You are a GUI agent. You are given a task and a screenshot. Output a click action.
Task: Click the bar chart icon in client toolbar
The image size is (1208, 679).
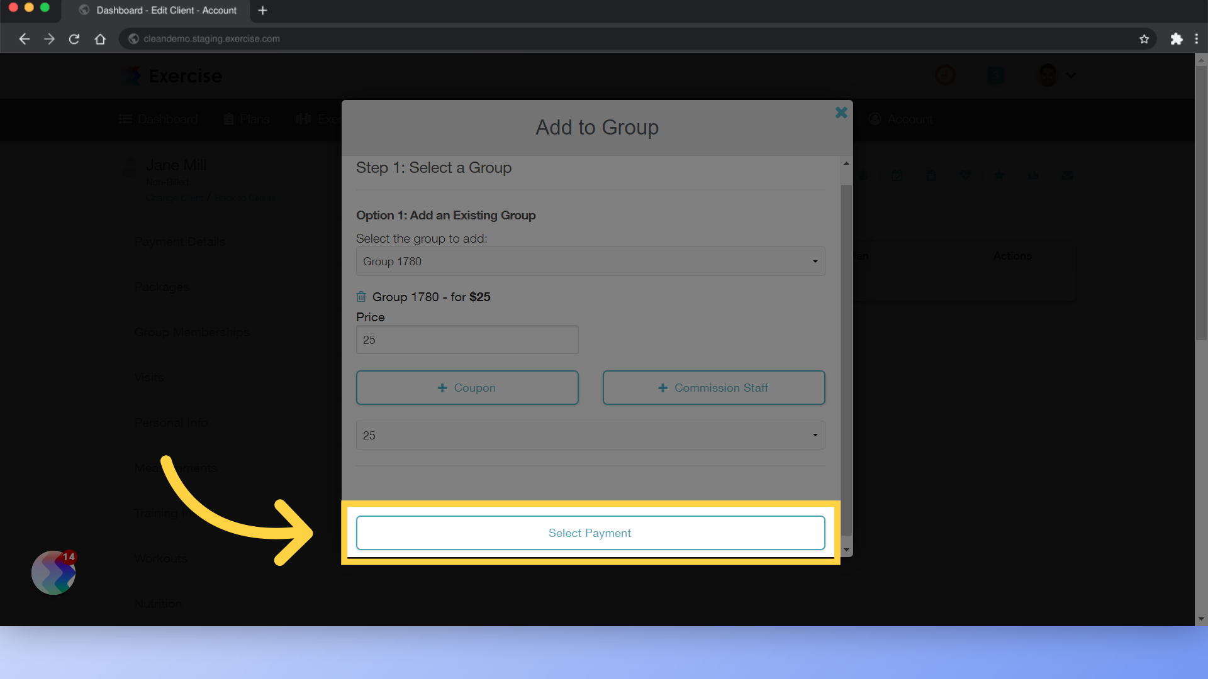coord(1034,175)
